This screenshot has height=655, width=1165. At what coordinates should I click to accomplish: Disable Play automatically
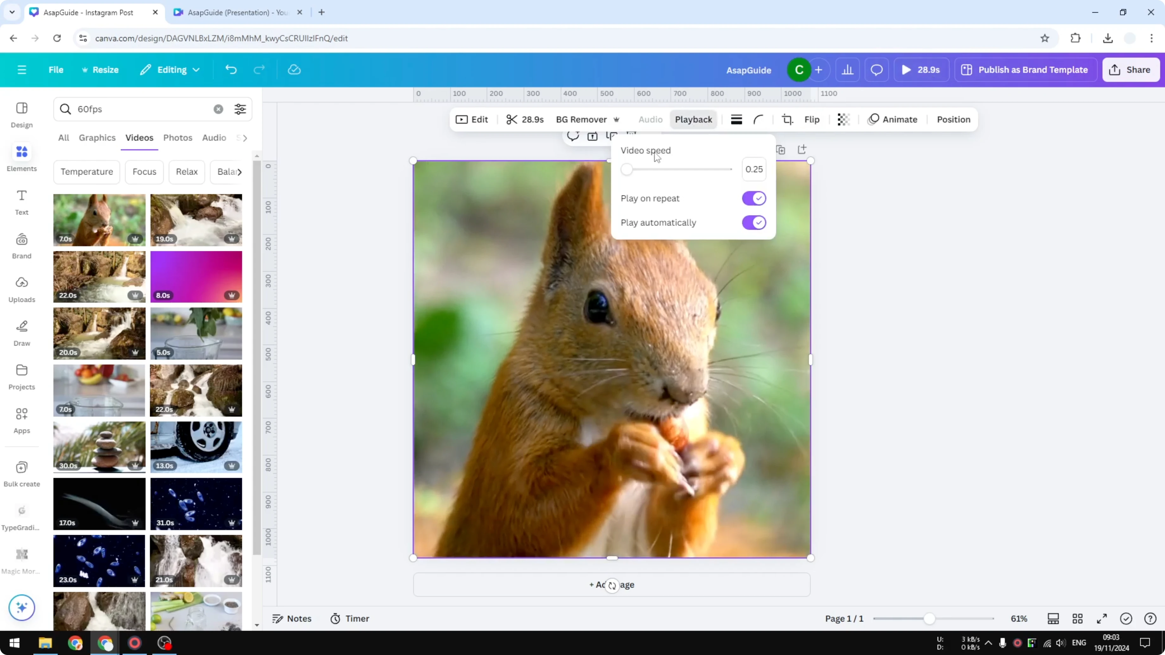point(753,222)
